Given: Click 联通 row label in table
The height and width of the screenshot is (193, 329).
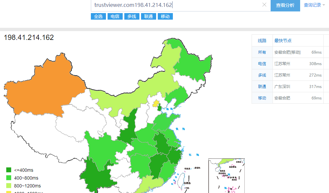Looking at the screenshot, I should pos(262,87).
